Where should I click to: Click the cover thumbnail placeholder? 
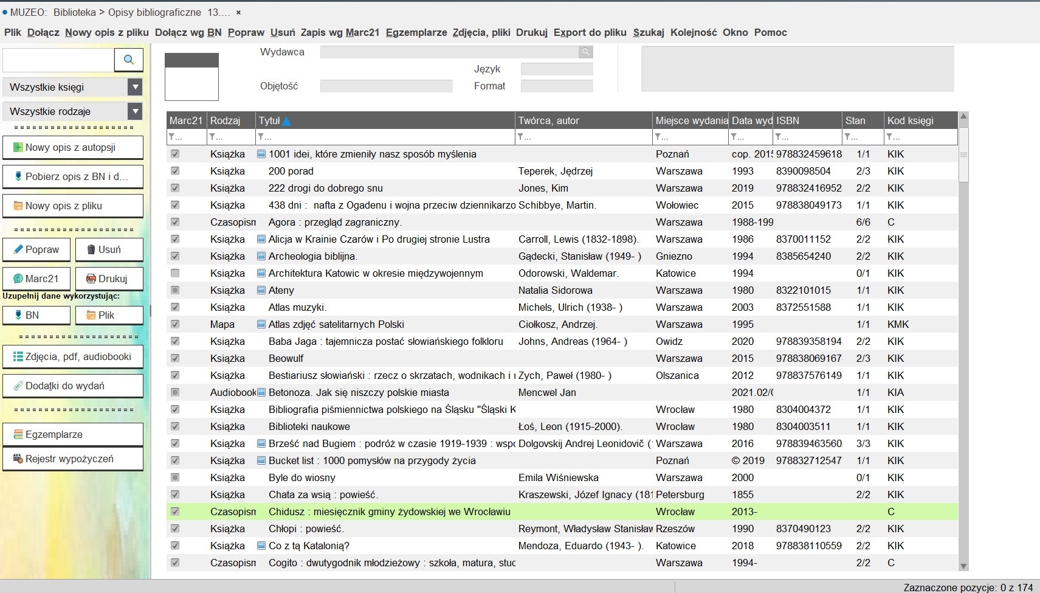point(191,77)
